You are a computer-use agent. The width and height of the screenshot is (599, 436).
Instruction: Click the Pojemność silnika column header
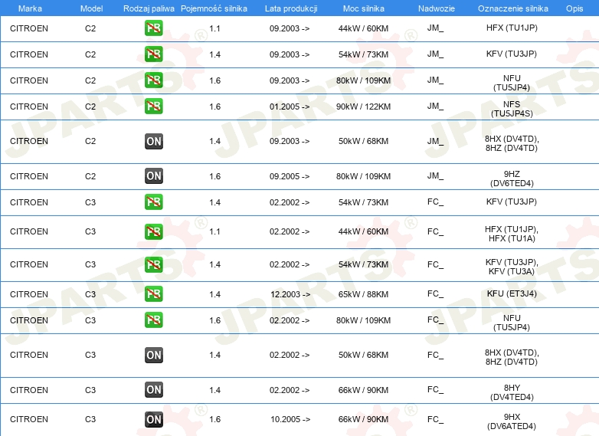click(214, 8)
